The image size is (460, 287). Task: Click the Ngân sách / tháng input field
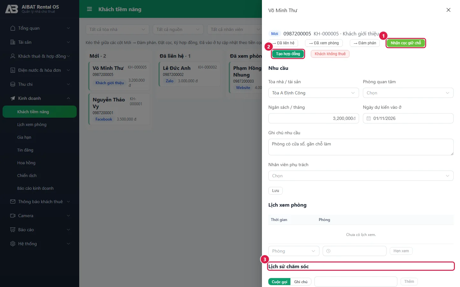[314, 118]
